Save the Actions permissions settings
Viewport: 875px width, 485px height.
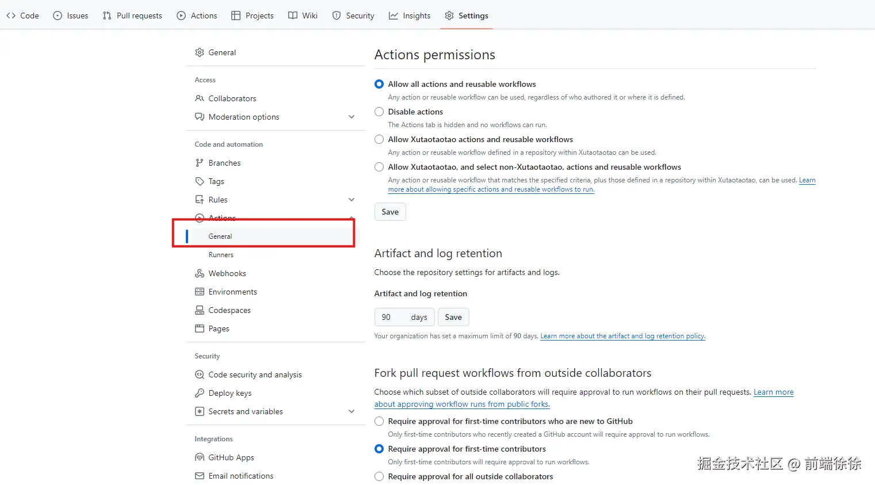pos(390,212)
